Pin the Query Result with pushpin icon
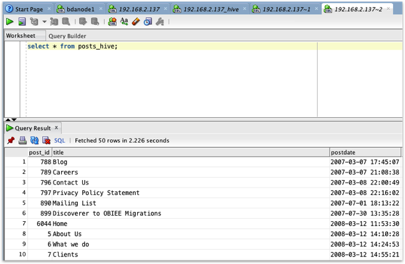405x264 pixels. (x=11, y=140)
